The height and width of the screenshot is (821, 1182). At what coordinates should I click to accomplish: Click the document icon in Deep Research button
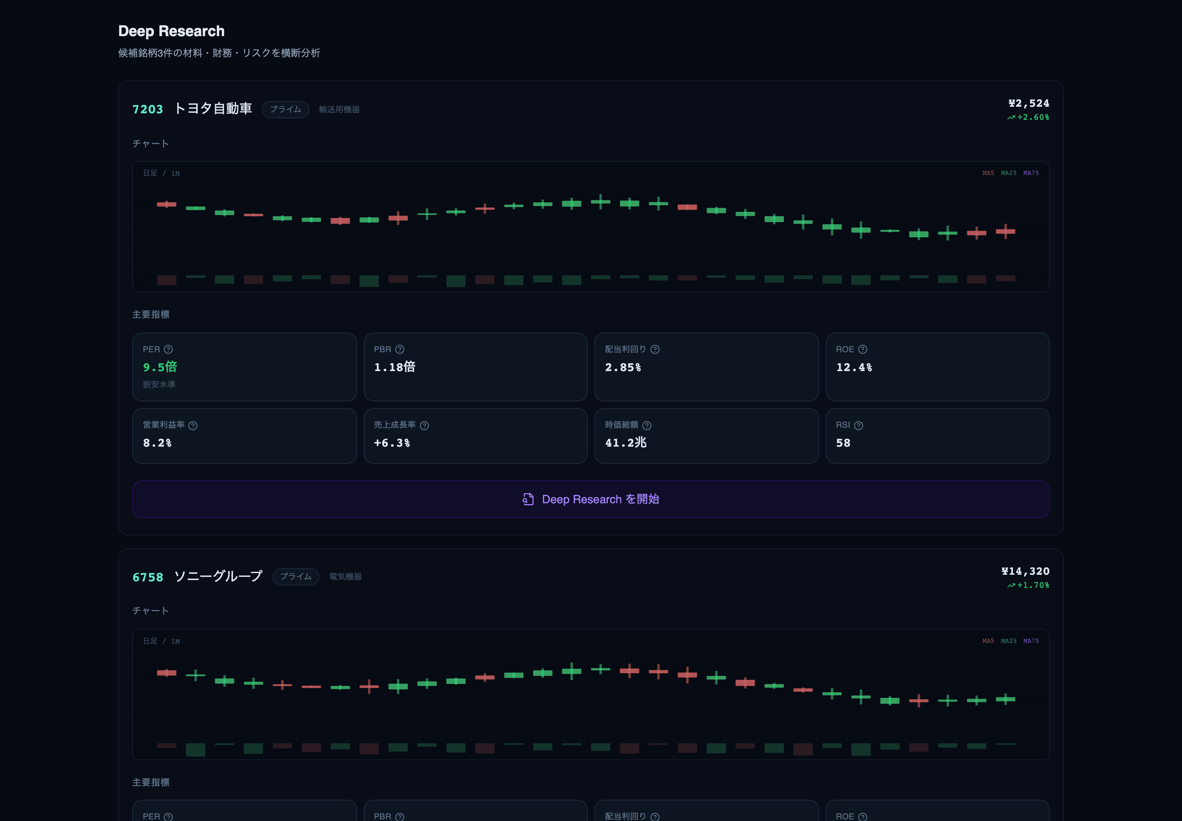[x=528, y=499]
